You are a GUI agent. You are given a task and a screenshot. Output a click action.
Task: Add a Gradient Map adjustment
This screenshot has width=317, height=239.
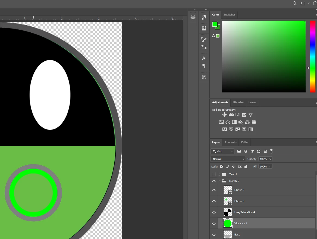[251, 129]
